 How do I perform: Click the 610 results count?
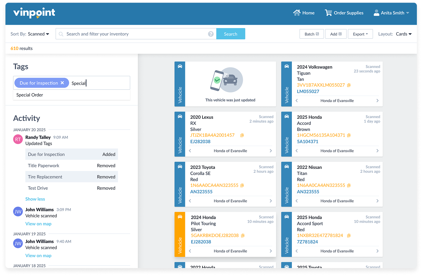[x=21, y=48]
